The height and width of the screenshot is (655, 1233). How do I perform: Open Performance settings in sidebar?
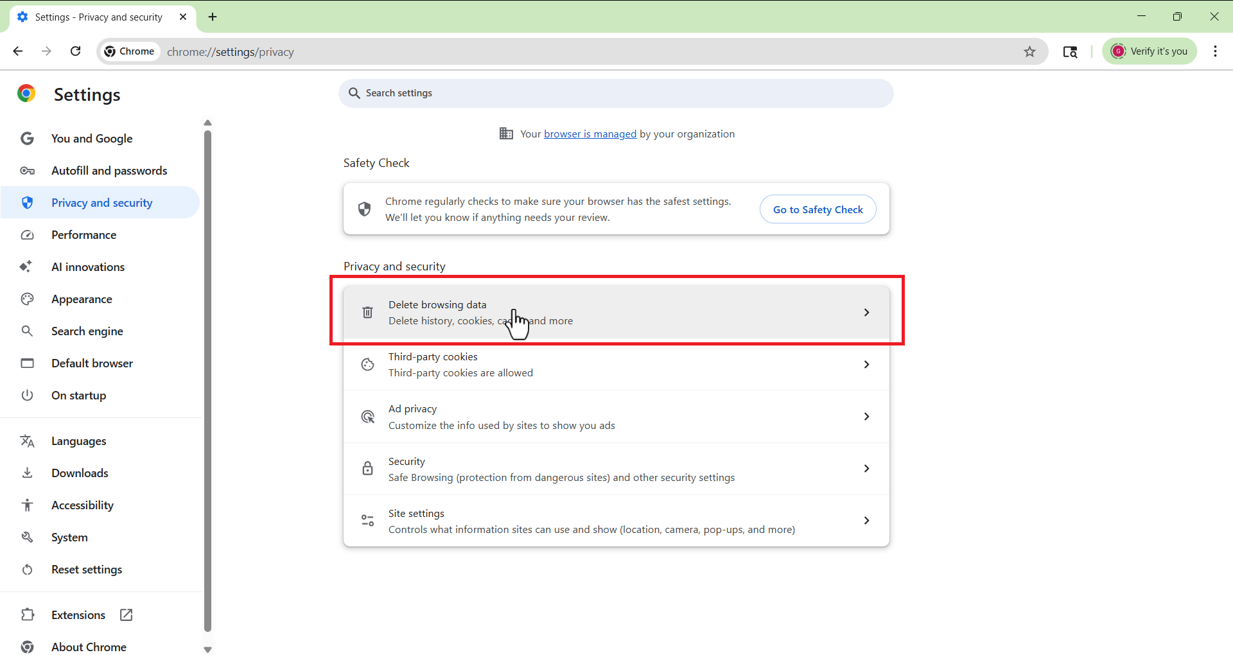coord(83,235)
